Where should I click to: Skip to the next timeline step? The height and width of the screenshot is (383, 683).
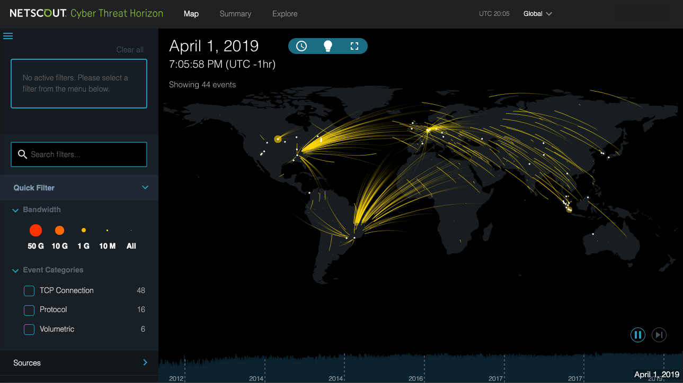click(659, 335)
